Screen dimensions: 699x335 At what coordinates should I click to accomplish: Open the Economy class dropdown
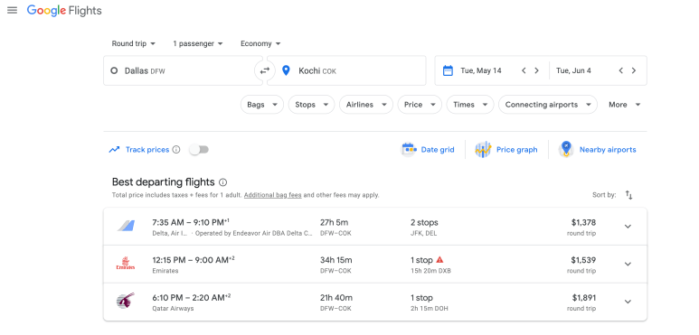[x=260, y=43]
